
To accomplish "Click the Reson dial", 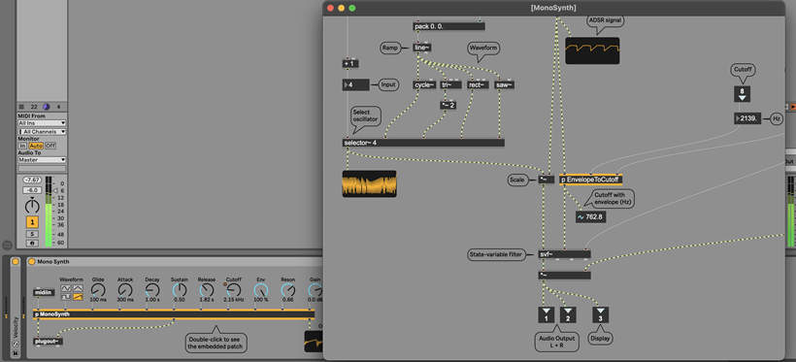I will coord(288,290).
